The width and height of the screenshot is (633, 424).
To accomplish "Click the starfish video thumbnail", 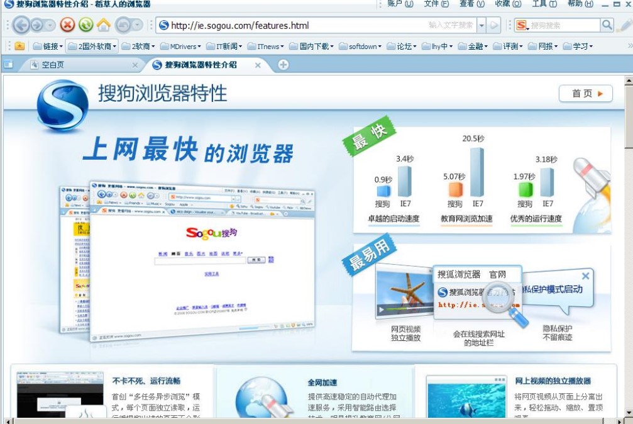I will pos(405,293).
